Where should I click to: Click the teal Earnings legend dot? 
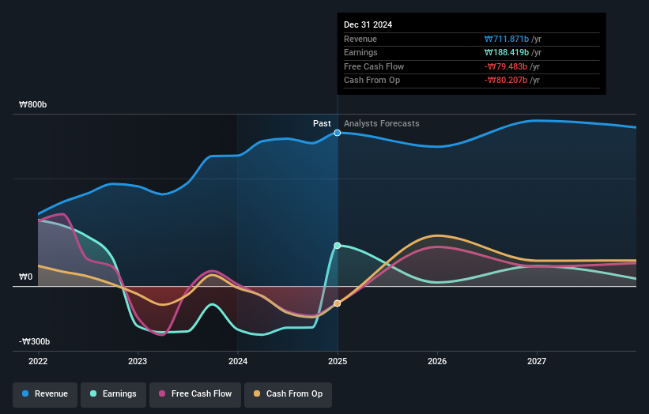pyautogui.click(x=93, y=393)
